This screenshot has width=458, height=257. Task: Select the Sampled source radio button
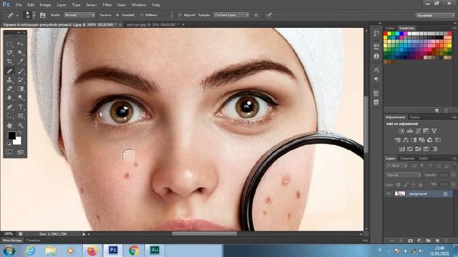click(117, 15)
